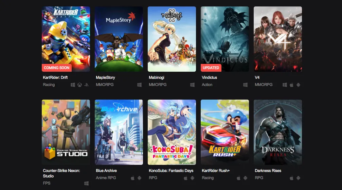The height and width of the screenshot is (190, 342).
Task: Click the Apple icon under KonoSuba: Fantastic Days
Action: point(185,178)
